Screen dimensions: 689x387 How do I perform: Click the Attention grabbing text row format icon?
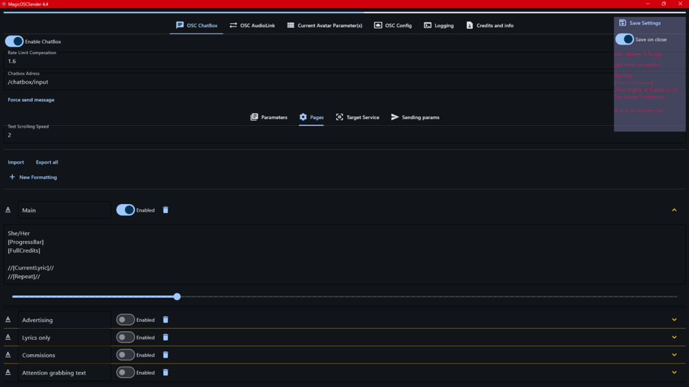tap(8, 372)
